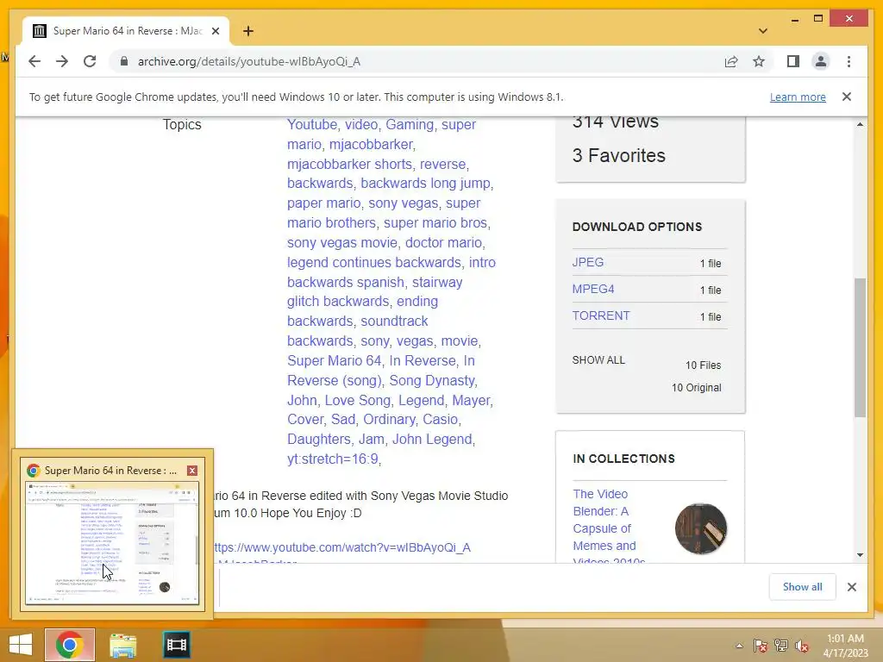Click the Video Blender collection thumbnail
Image resolution: width=883 pixels, height=662 pixels.
point(700,528)
